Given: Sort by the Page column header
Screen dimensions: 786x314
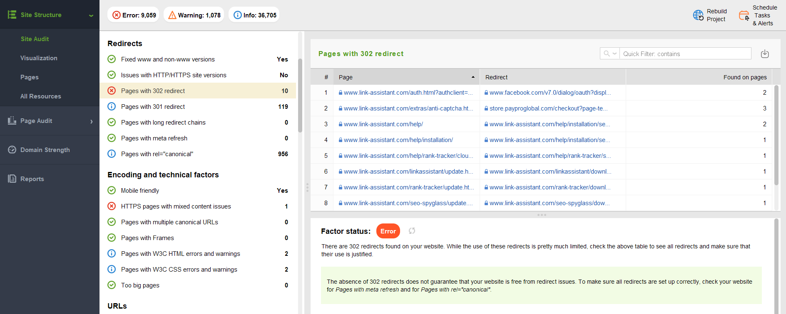Looking at the screenshot, I should 407,77.
